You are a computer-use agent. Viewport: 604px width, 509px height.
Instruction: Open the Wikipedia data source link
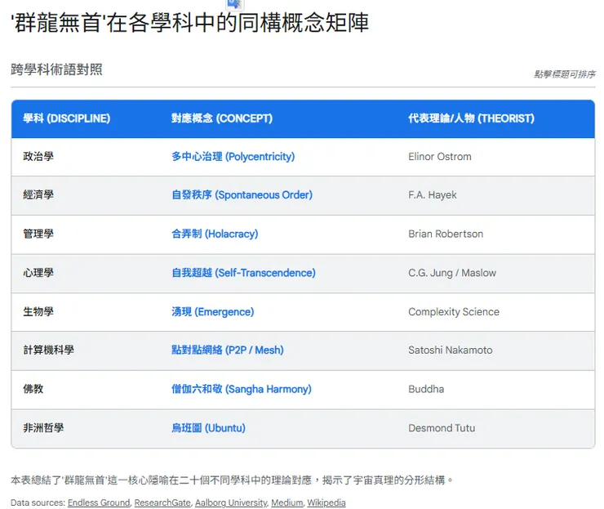326,502
